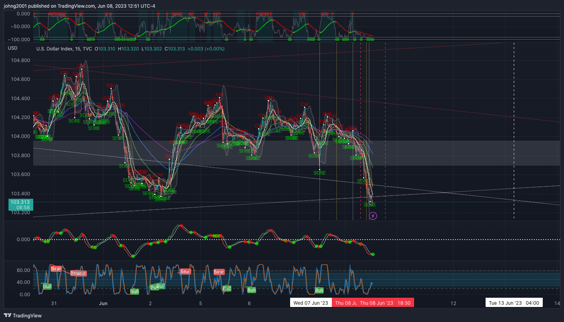Click the 40.00 label in stochastic pane

23,282
